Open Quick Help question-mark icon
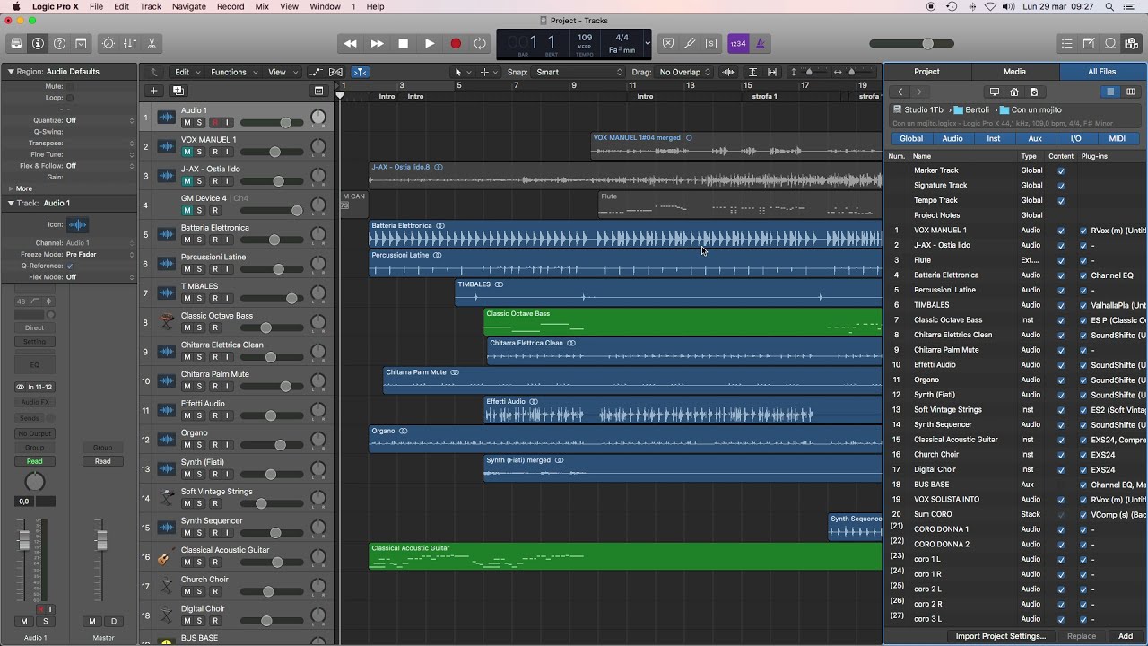Image resolution: width=1148 pixels, height=646 pixels. coord(59,43)
